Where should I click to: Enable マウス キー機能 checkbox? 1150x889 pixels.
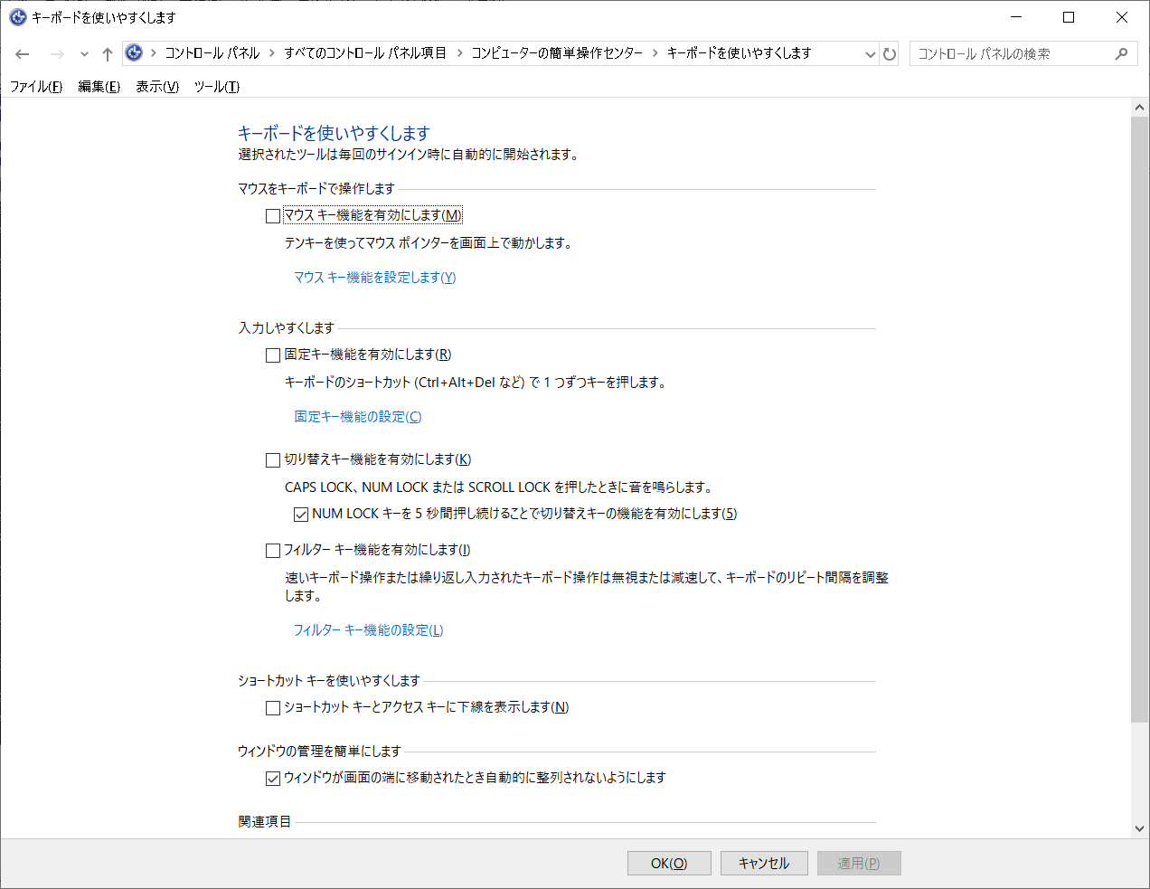pyautogui.click(x=272, y=215)
